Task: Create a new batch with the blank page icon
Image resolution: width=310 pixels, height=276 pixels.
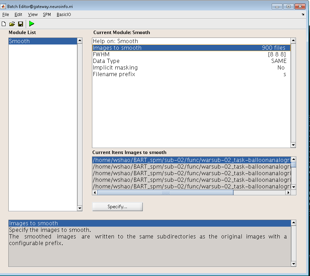Action: [3, 24]
